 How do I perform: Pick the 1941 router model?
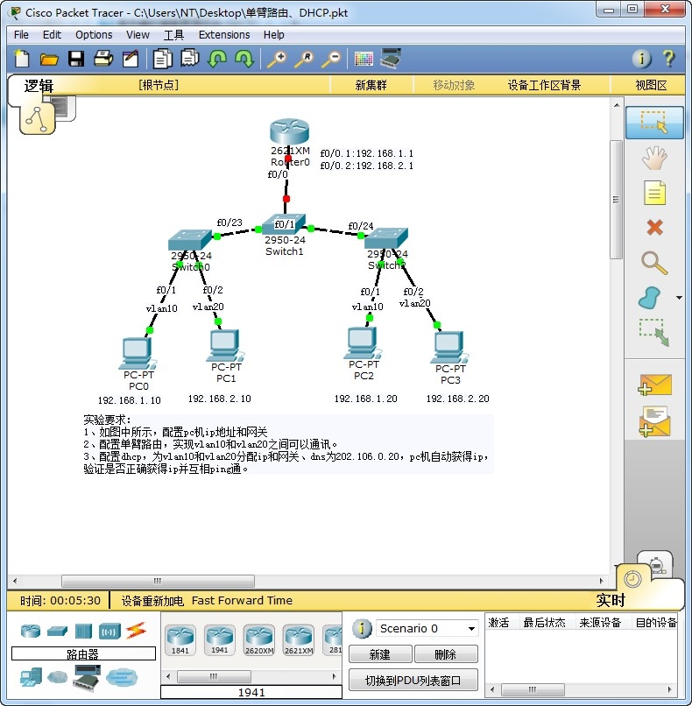(219, 639)
